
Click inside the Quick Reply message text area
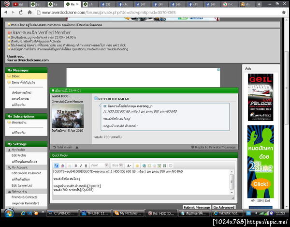142,182
